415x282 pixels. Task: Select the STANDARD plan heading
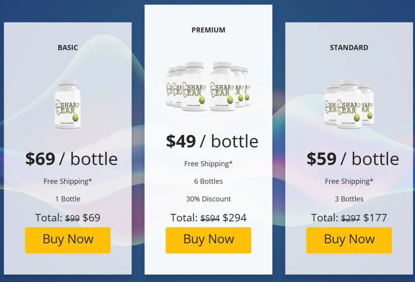(x=349, y=47)
